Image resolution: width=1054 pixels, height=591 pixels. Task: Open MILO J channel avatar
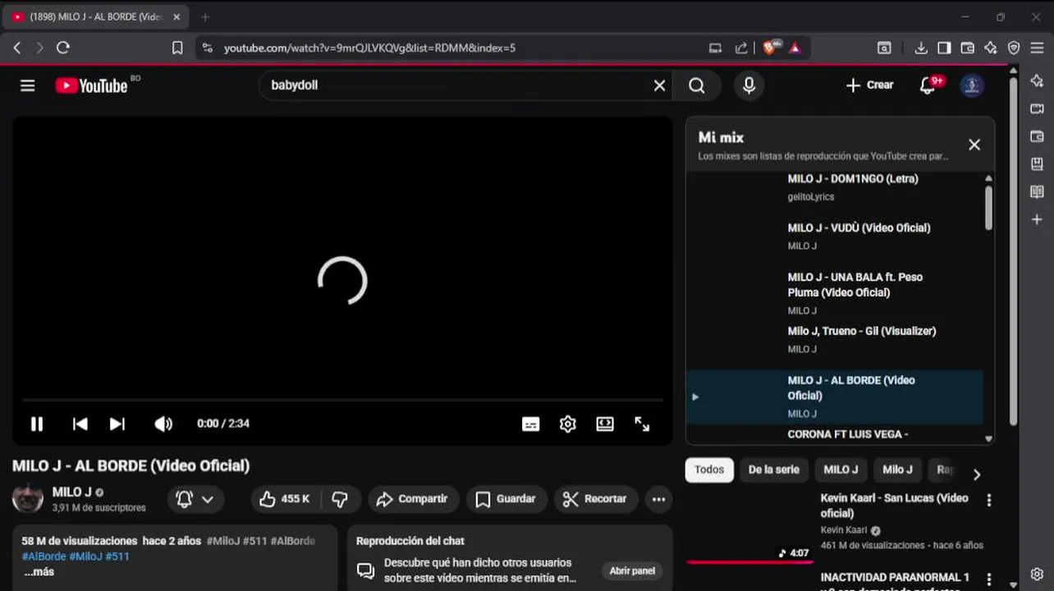click(28, 498)
